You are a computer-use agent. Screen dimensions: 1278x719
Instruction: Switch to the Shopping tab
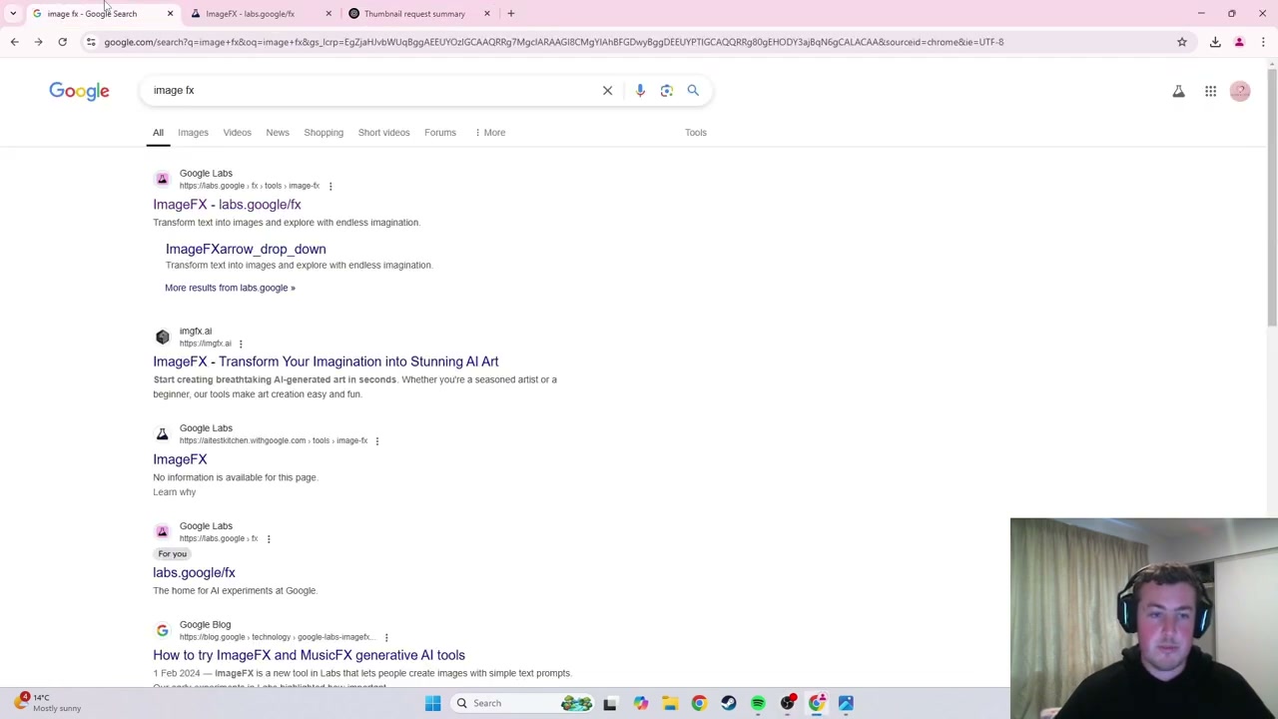click(x=323, y=132)
